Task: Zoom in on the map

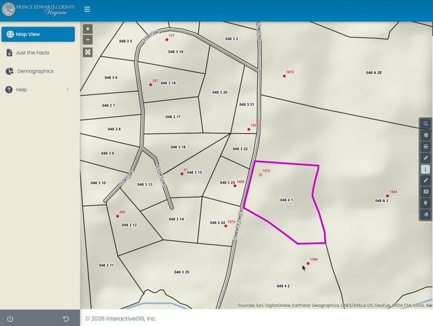Action: point(88,29)
